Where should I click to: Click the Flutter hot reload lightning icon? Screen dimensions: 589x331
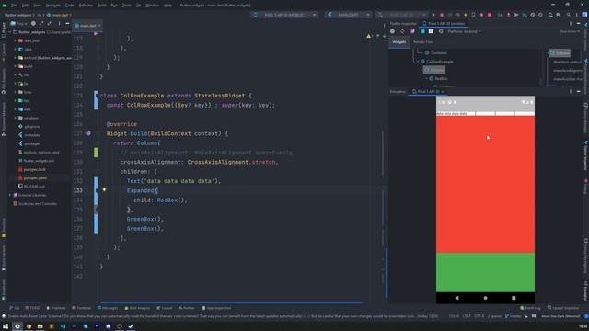click(466, 15)
